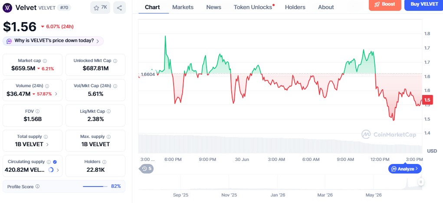The width and height of the screenshot is (443, 203).
Task: Go to the Holders tab
Action: pyautogui.click(x=295, y=7)
